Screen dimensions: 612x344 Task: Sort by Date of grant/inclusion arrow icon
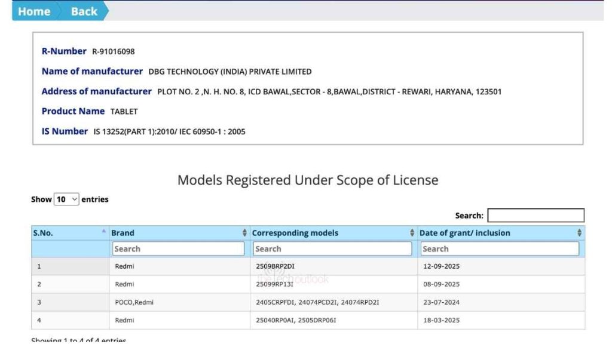coord(579,233)
